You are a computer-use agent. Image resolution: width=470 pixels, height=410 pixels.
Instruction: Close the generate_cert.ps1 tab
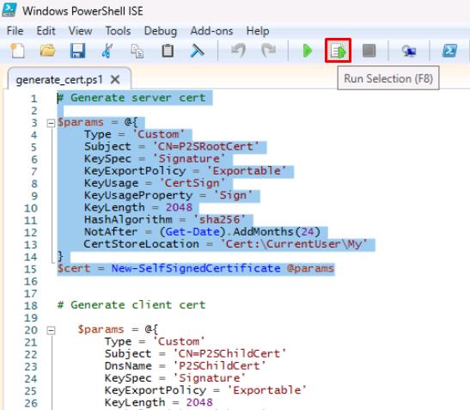tap(115, 80)
